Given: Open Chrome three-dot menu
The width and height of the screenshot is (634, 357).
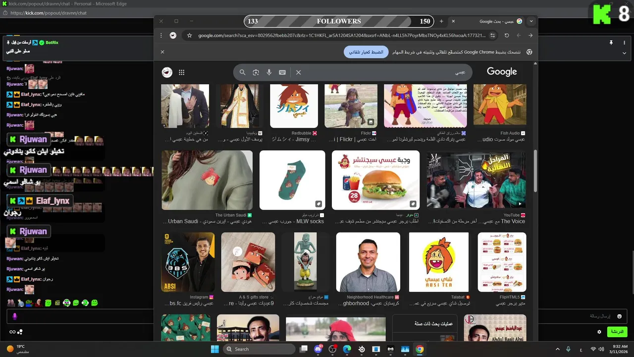Looking at the screenshot, I should 161,36.
